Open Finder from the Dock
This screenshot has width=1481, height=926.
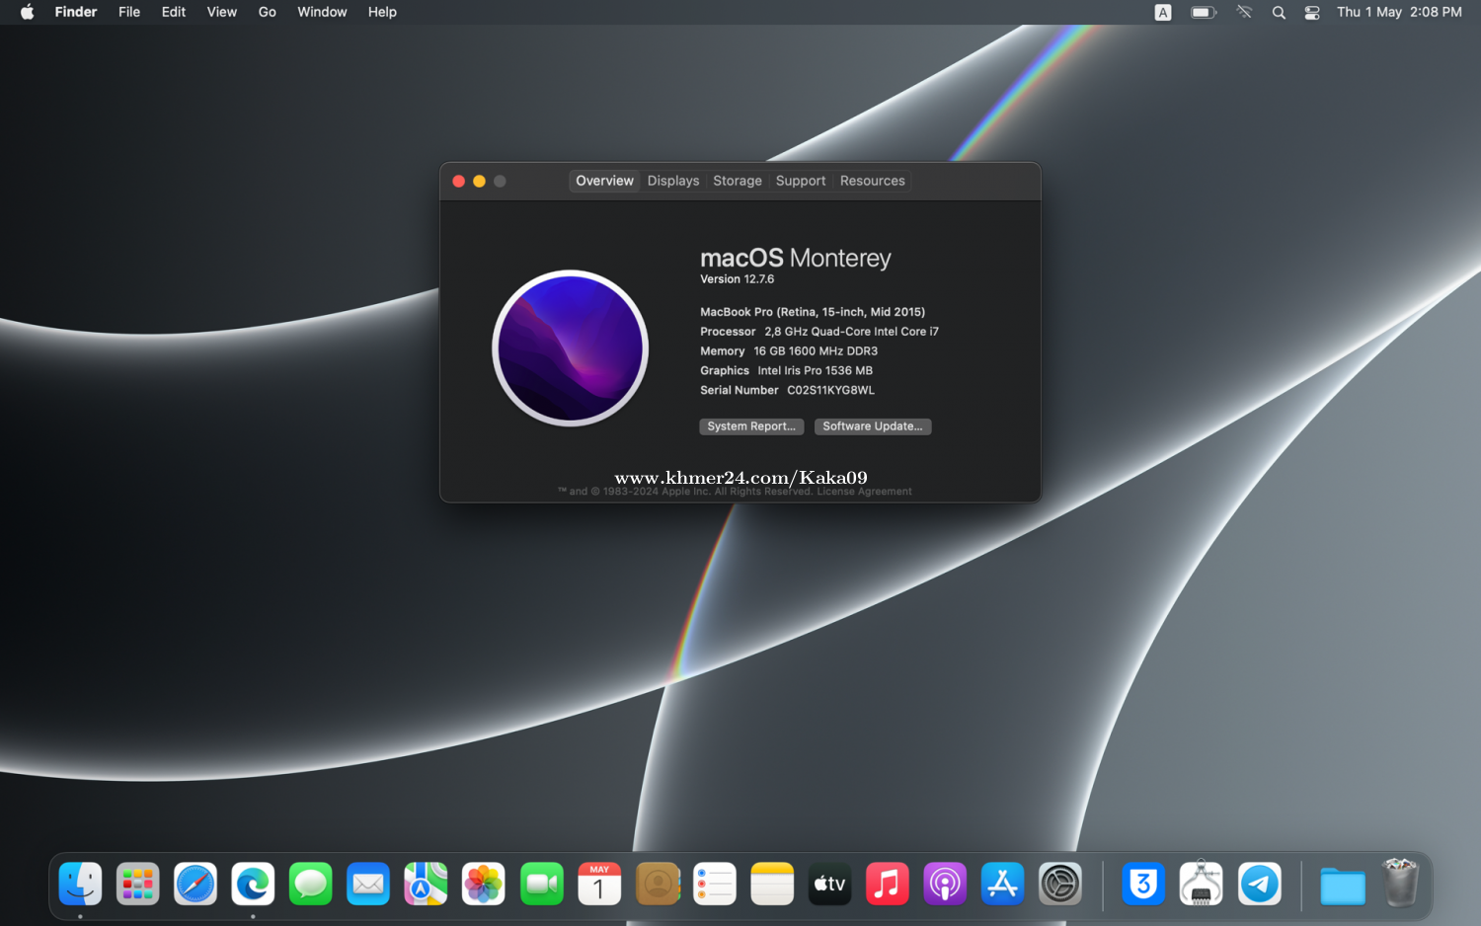coord(80,885)
